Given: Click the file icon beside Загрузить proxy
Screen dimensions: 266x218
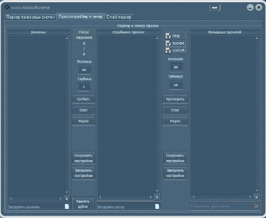Looking at the screenshot, I should pyautogui.click(x=157, y=207).
